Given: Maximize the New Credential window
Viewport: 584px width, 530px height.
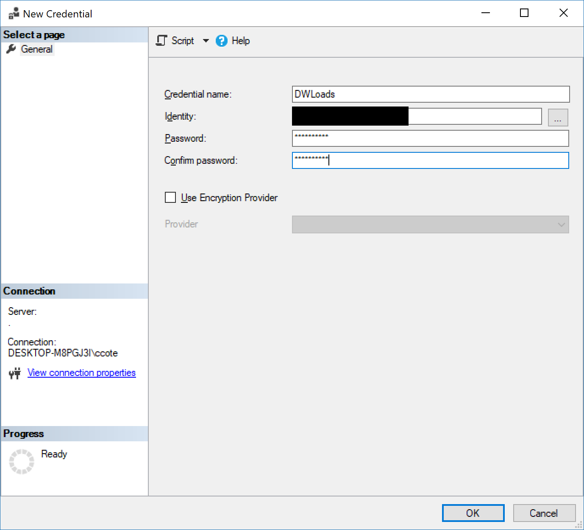Looking at the screenshot, I should 524,13.
